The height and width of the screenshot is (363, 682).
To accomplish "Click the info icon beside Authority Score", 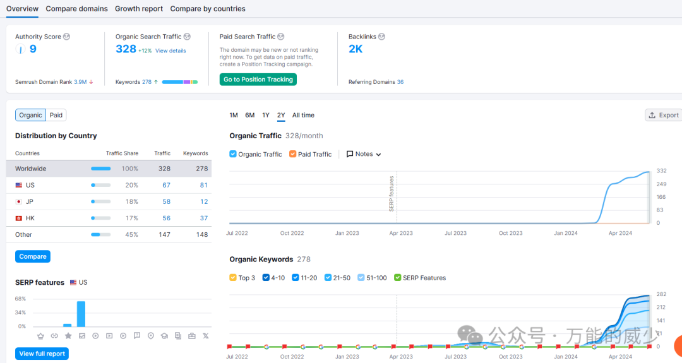I will 67,37.
